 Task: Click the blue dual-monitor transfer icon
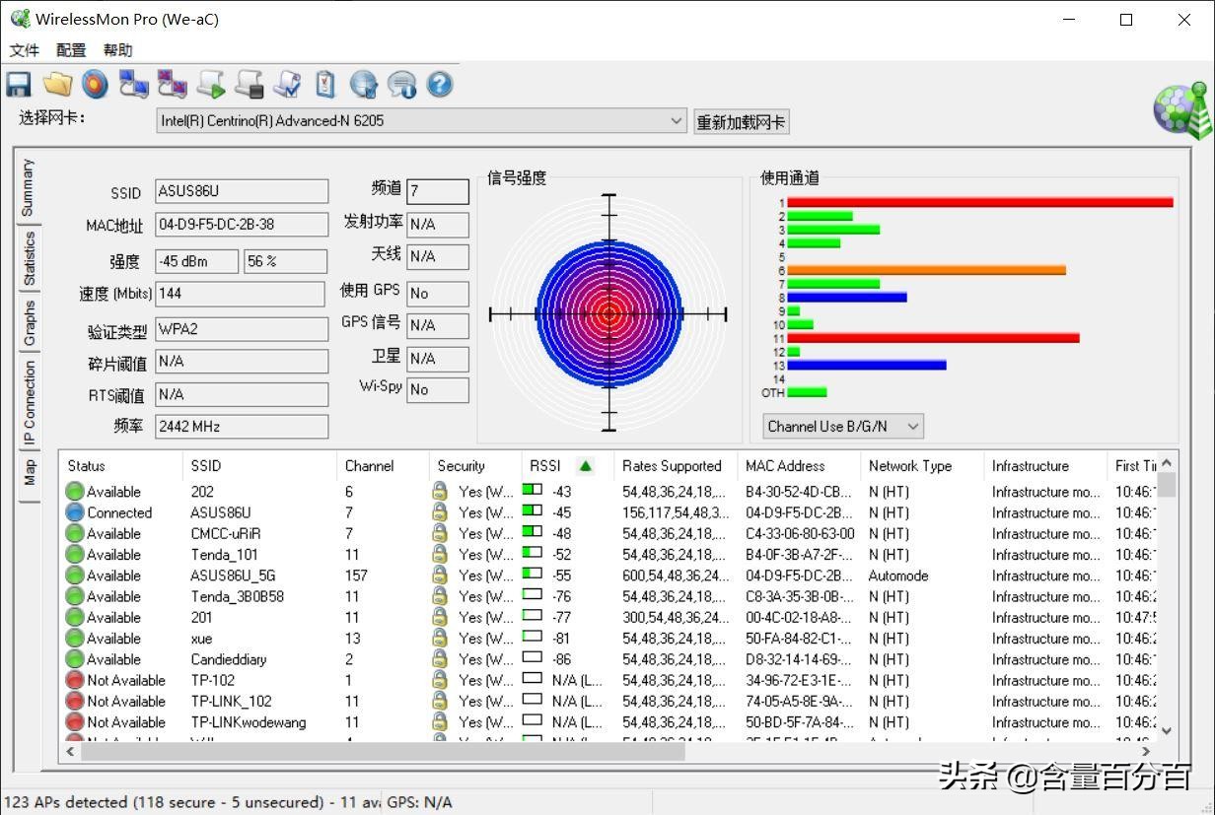133,85
